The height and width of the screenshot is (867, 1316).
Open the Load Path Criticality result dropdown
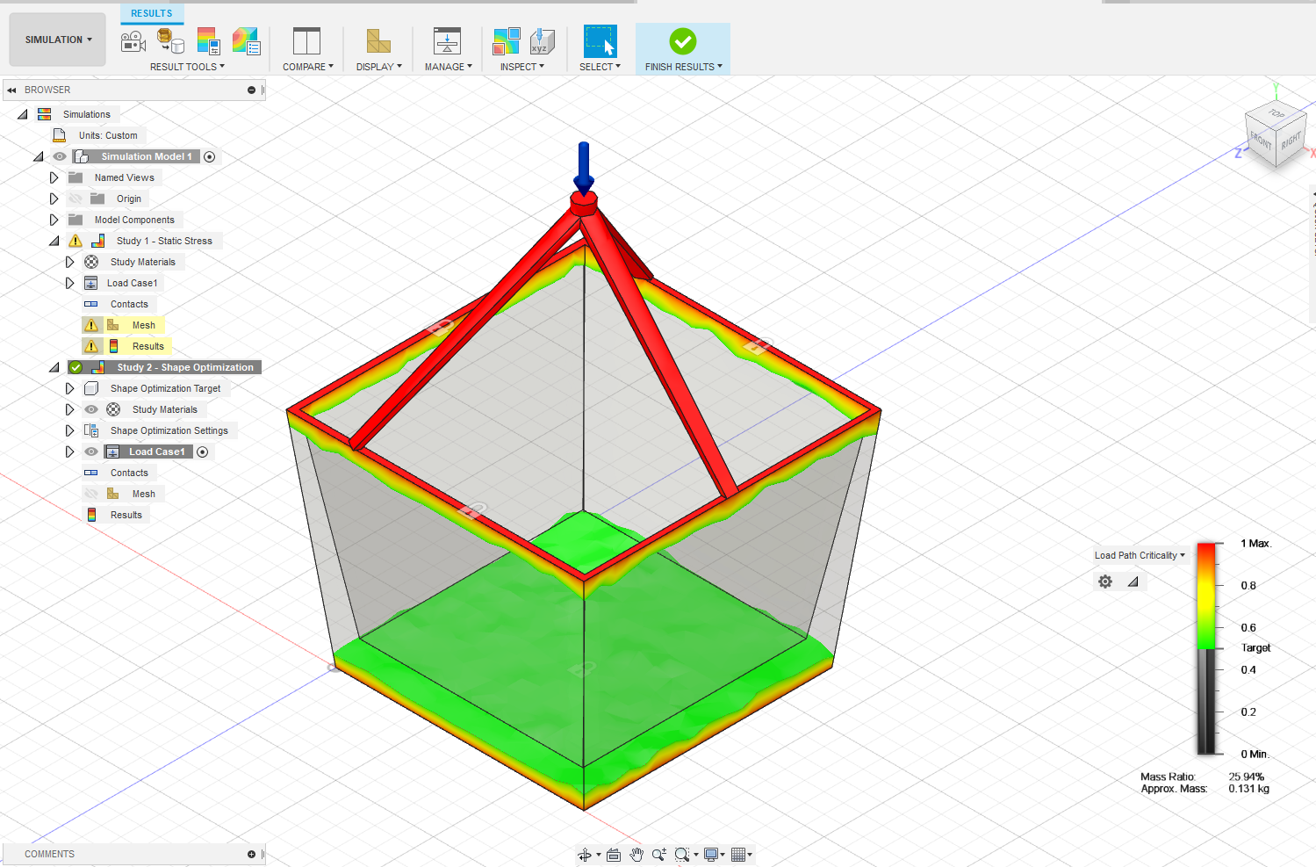pos(1140,555)
